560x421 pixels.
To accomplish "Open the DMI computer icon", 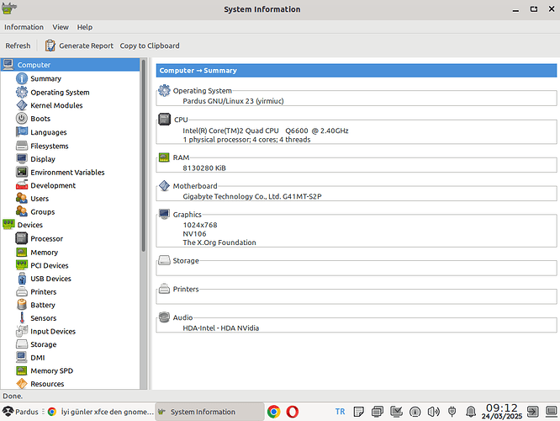I will (22, 357).
